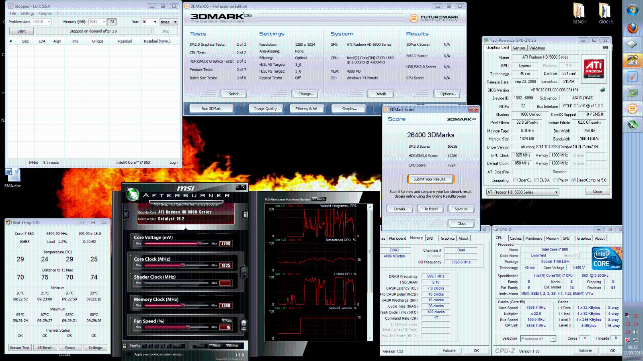Switch to the GPU-Z Sensors tab
The image size is (643, 361).
[519, 48]
